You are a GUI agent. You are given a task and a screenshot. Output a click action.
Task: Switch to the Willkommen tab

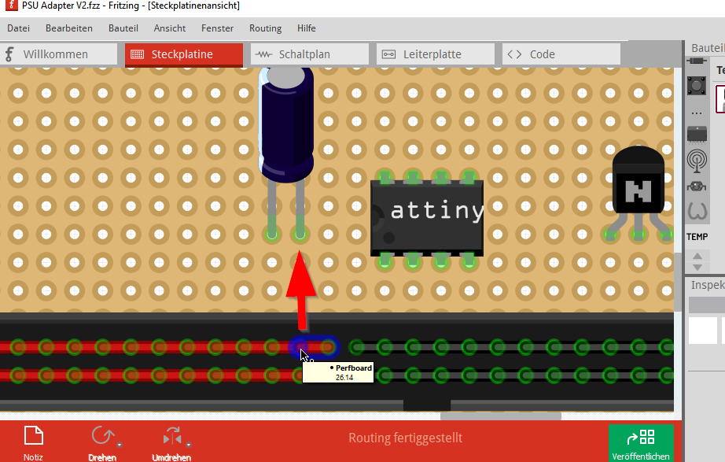coord(59,54)
